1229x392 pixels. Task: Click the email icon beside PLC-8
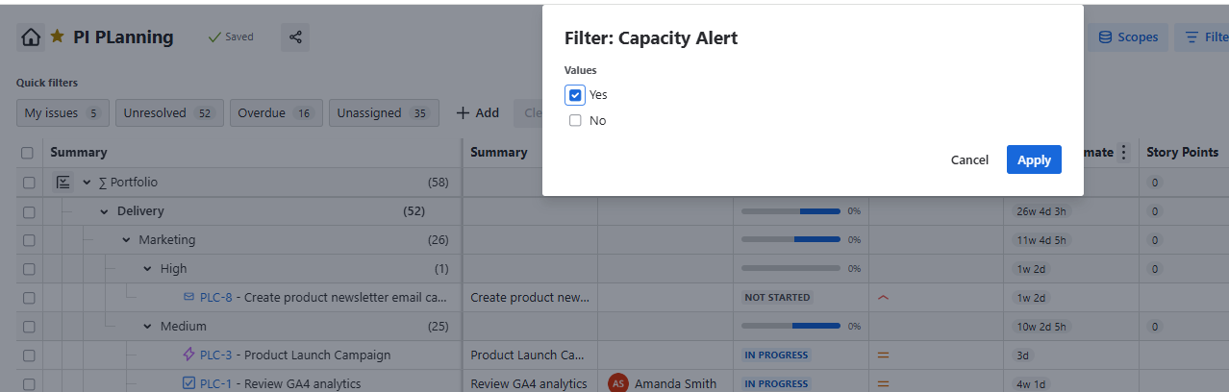pos(188,297)
